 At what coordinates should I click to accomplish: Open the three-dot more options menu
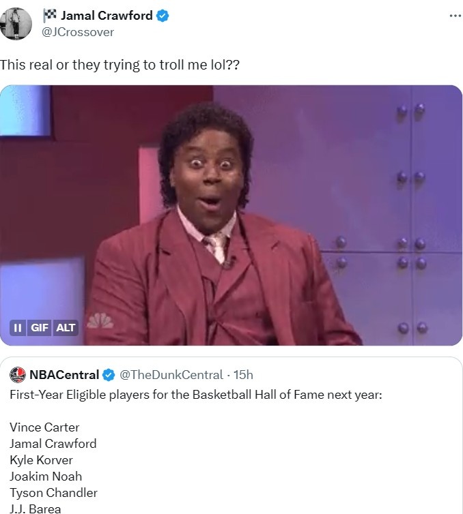click(455, 16)
